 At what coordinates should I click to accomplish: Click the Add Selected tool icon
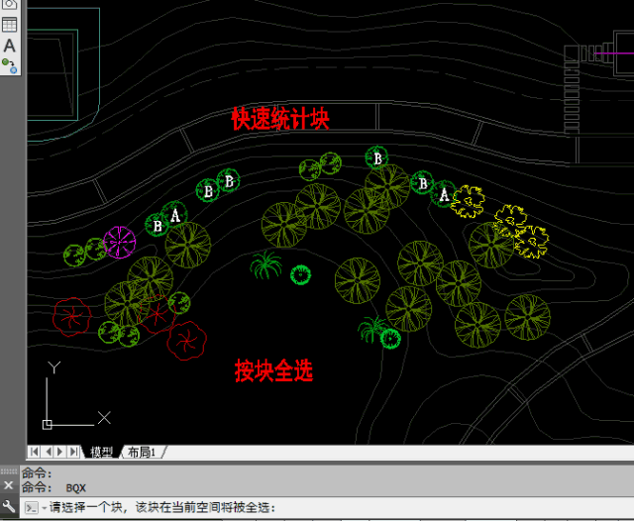point(9,66)
